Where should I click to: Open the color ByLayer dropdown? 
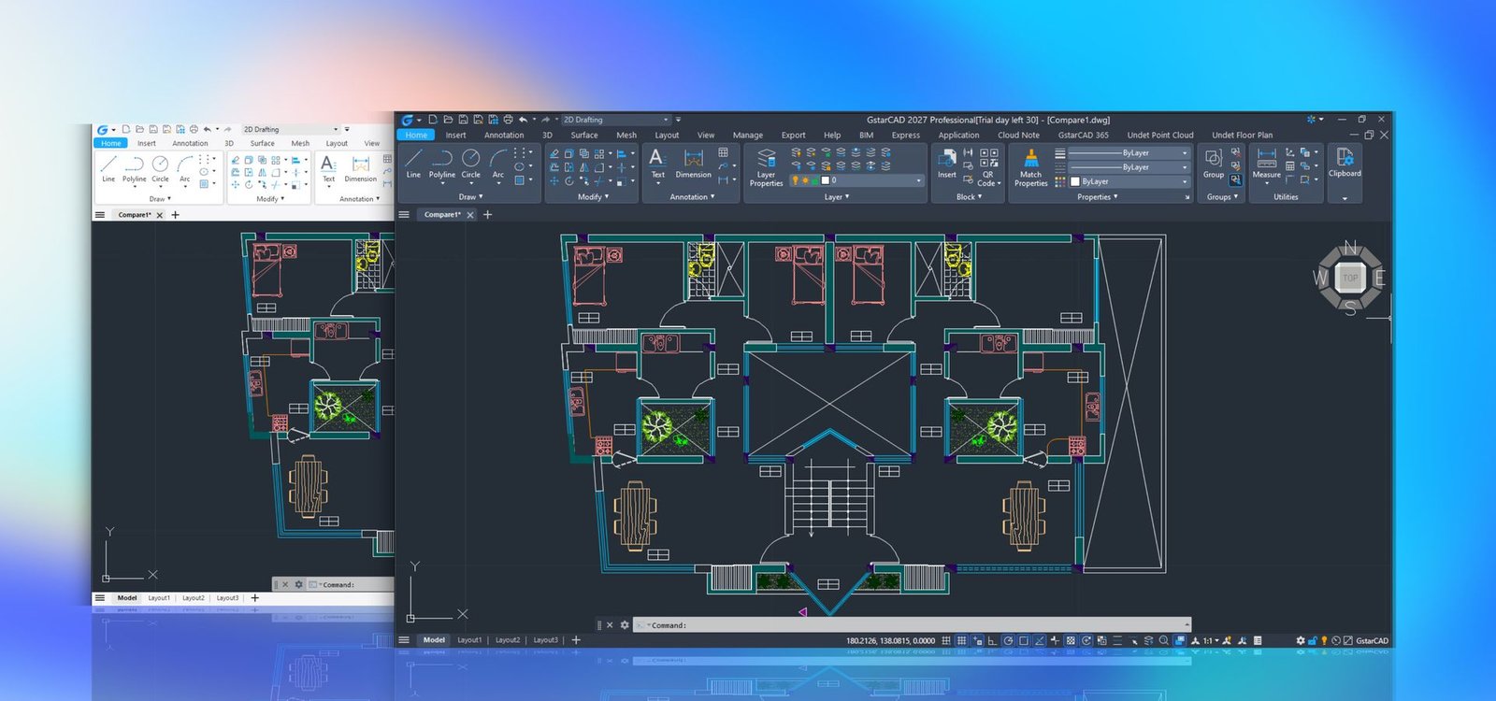[x=1129, y=181]
